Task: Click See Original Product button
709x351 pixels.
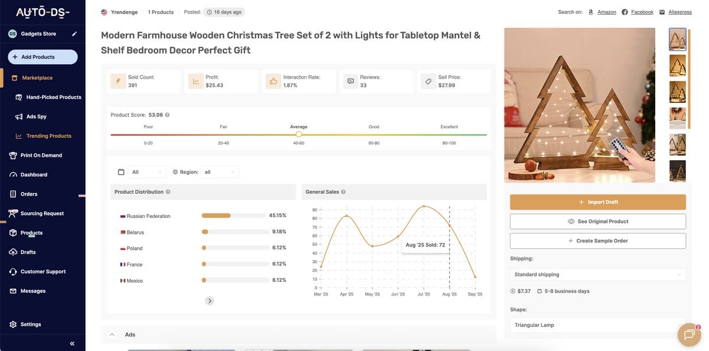Action: click(597, 222)
